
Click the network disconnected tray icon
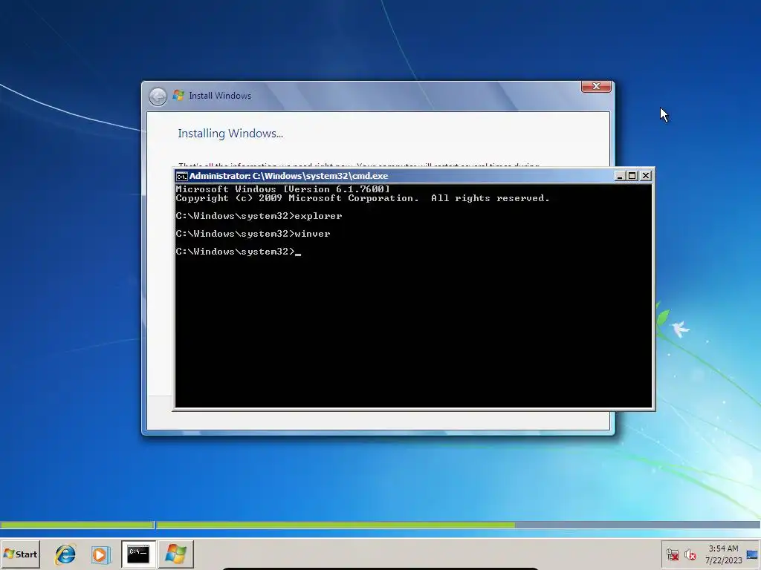click(x=672, y=554)
